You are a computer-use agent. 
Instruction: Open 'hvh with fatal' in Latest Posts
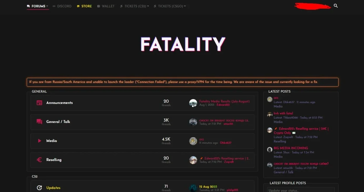click(x=283, y=113)
